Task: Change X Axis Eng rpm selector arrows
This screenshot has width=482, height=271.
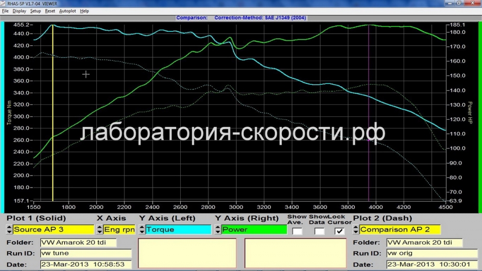Action: (100, 230)
